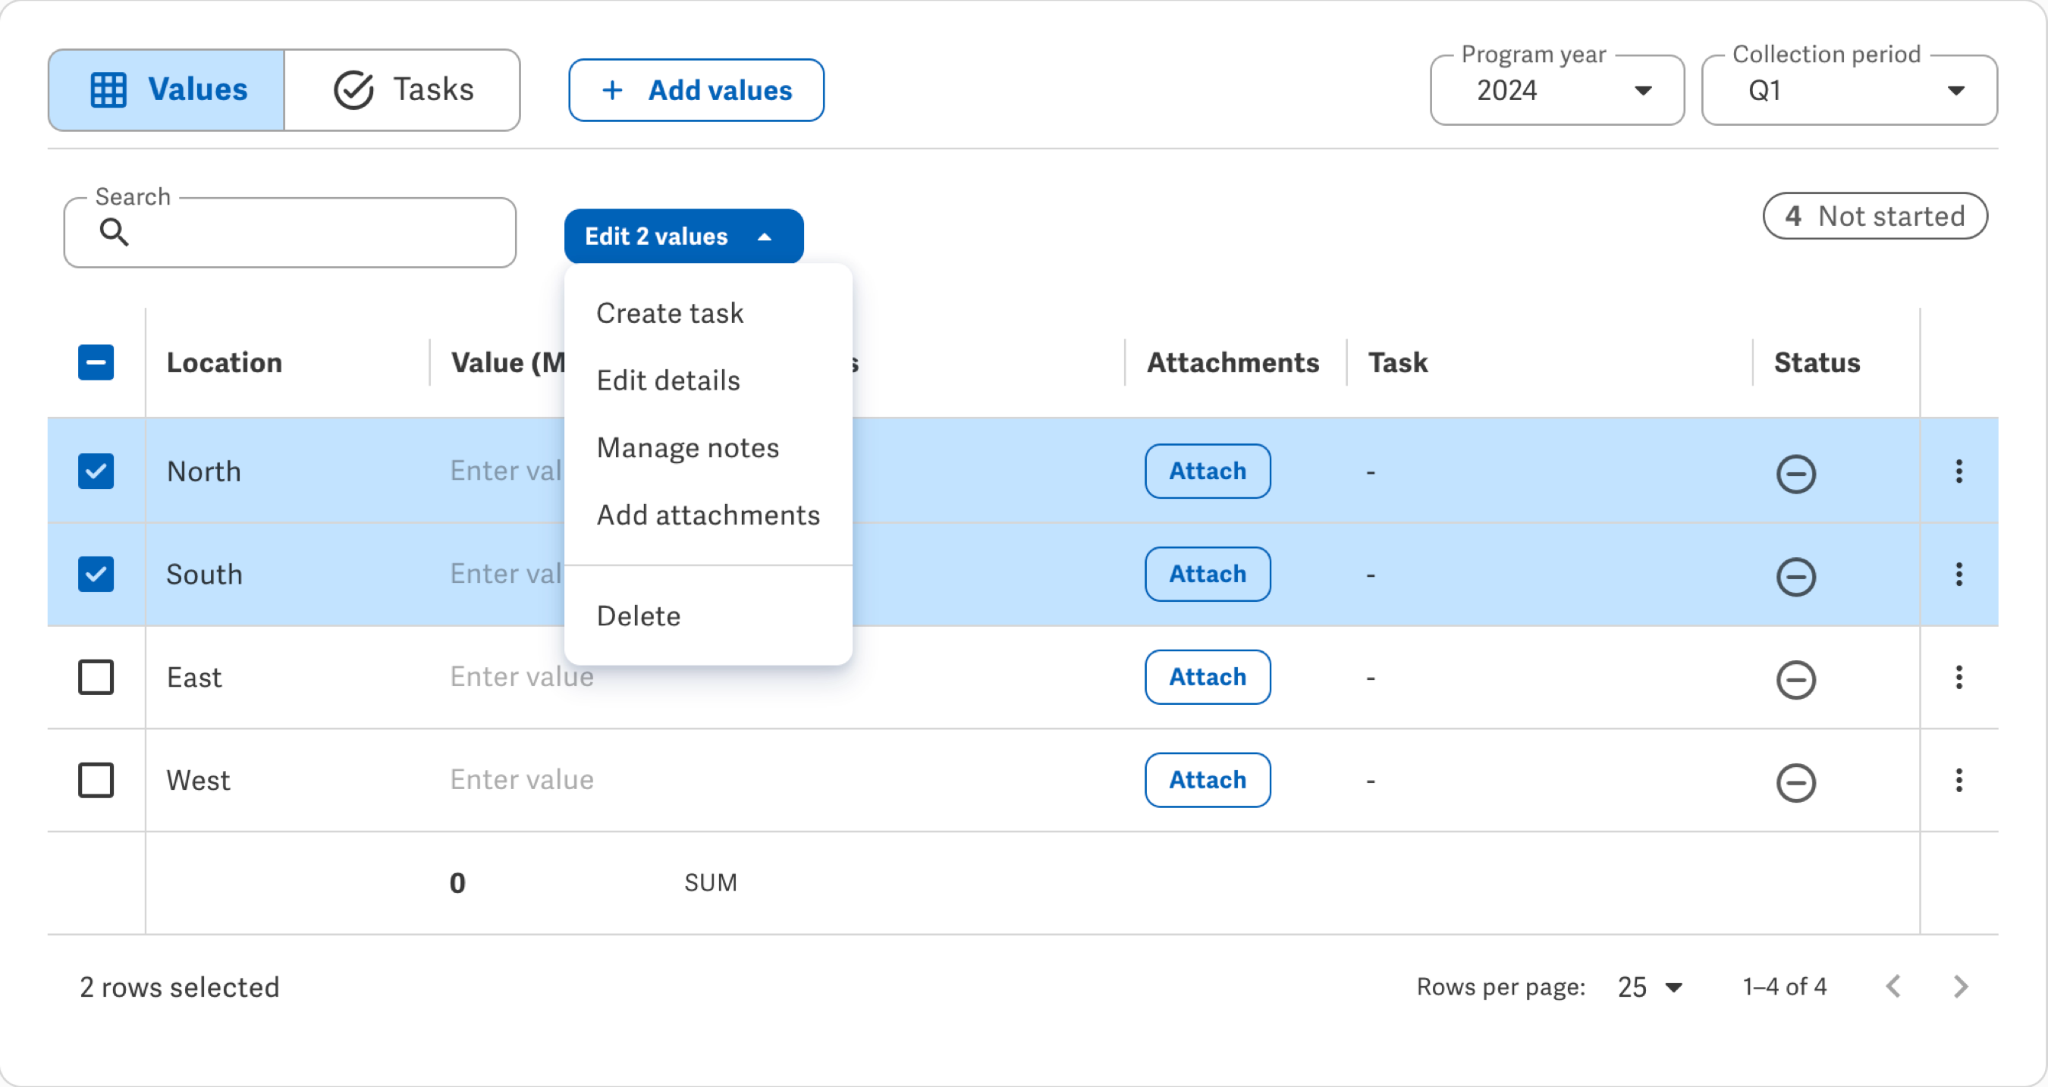
Task: Click the Attach button on the West row
Action: click(1207, 780)
